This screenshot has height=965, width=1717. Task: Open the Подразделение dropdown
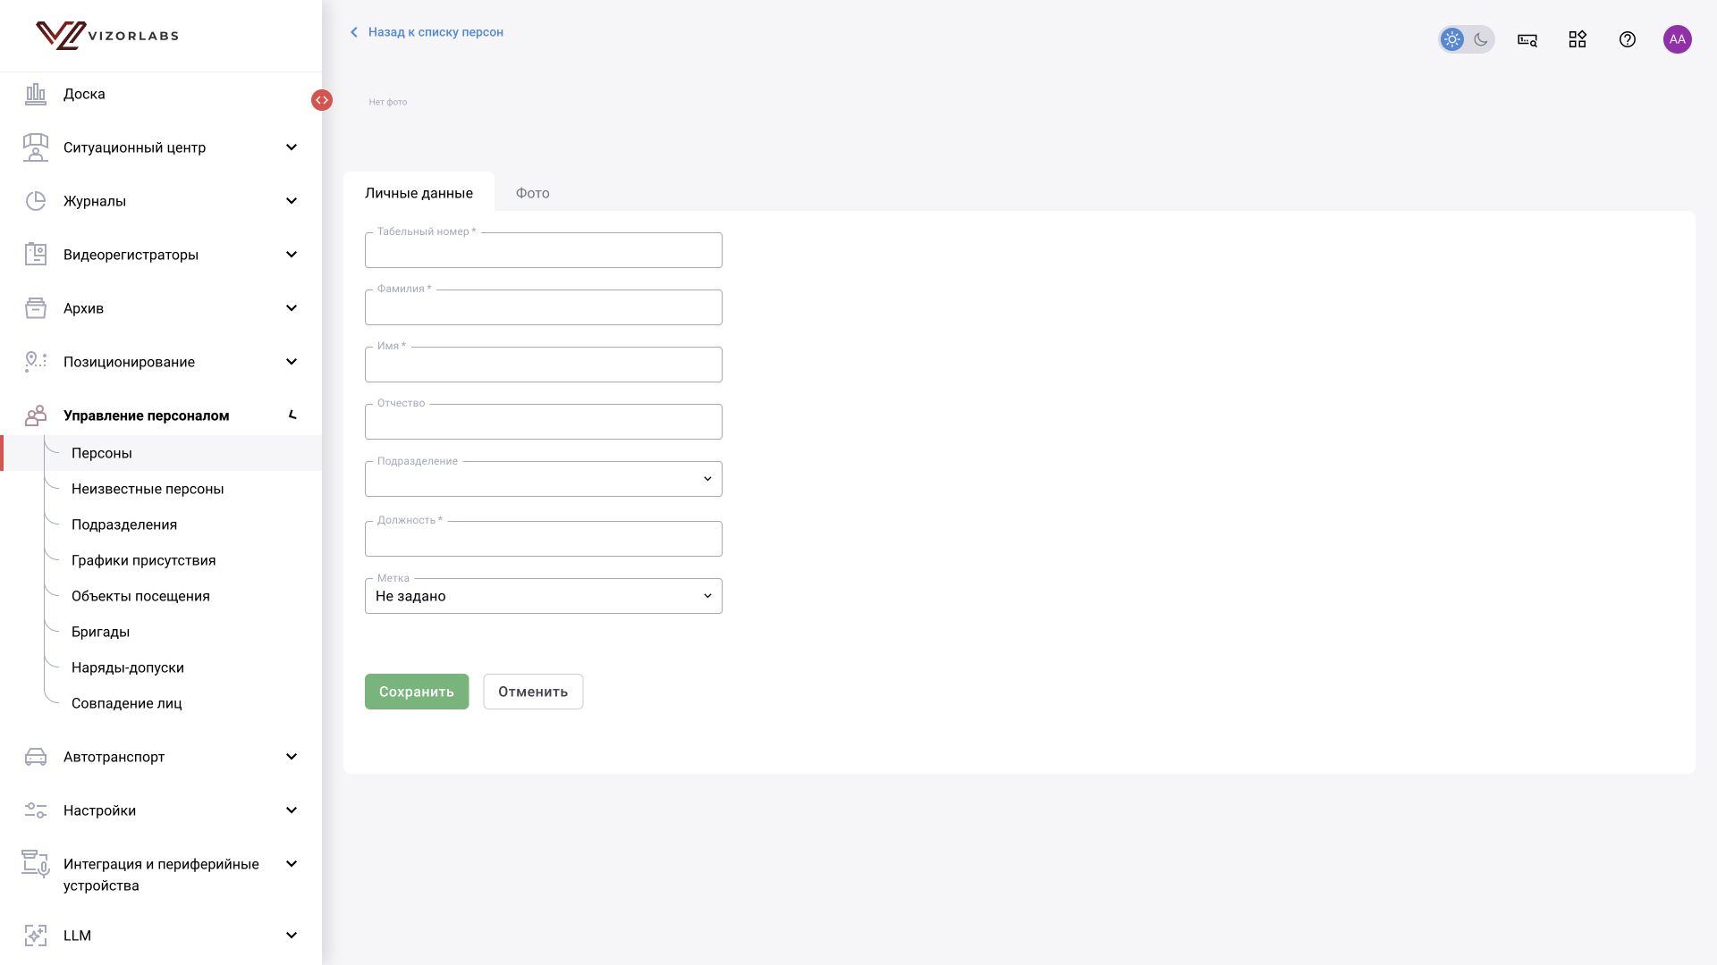[x=544, y=479]
